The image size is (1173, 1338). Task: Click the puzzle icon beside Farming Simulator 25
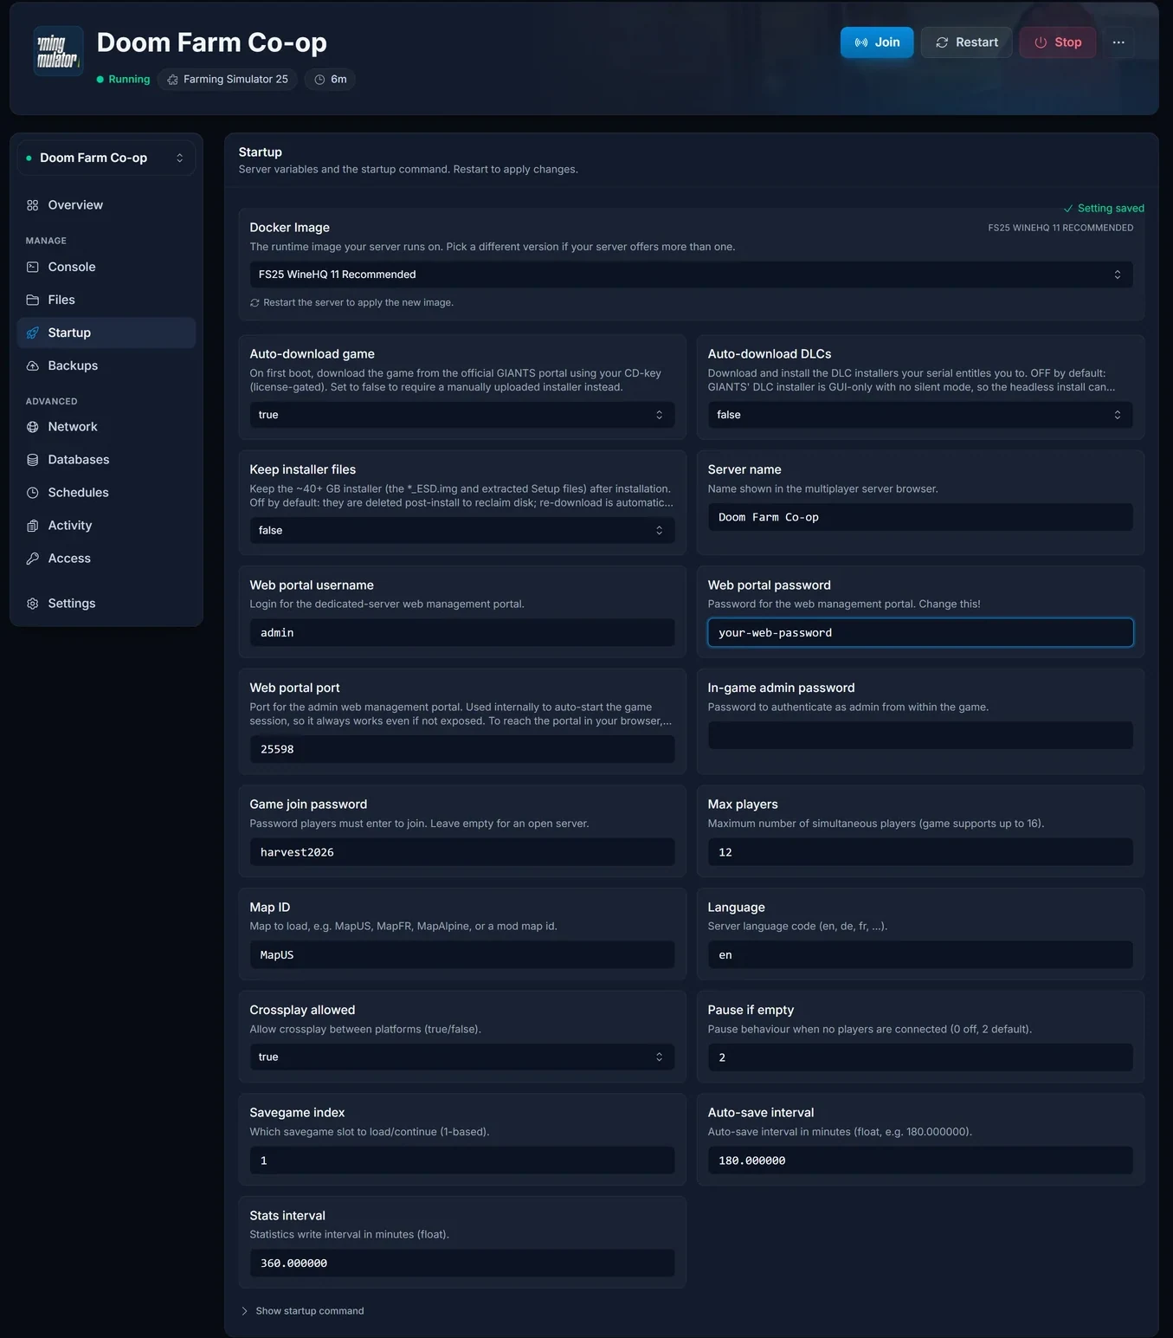(x=172, y=80)
